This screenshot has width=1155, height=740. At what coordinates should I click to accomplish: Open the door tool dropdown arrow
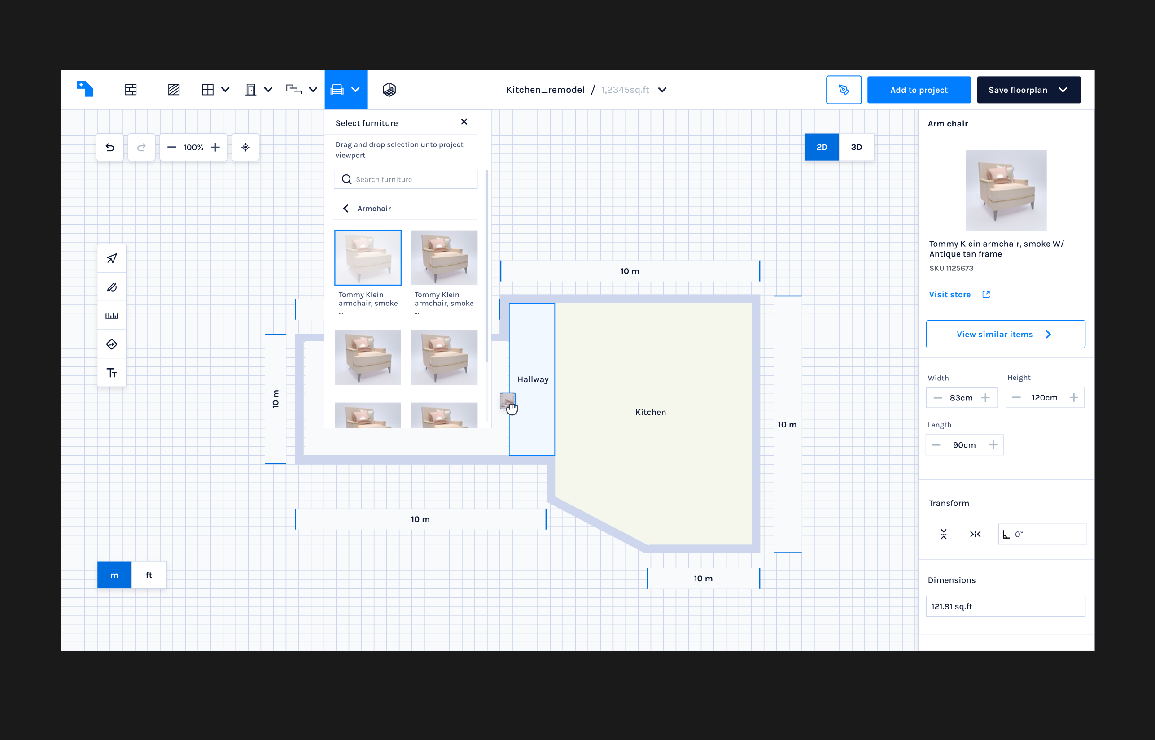click(268, 90)
